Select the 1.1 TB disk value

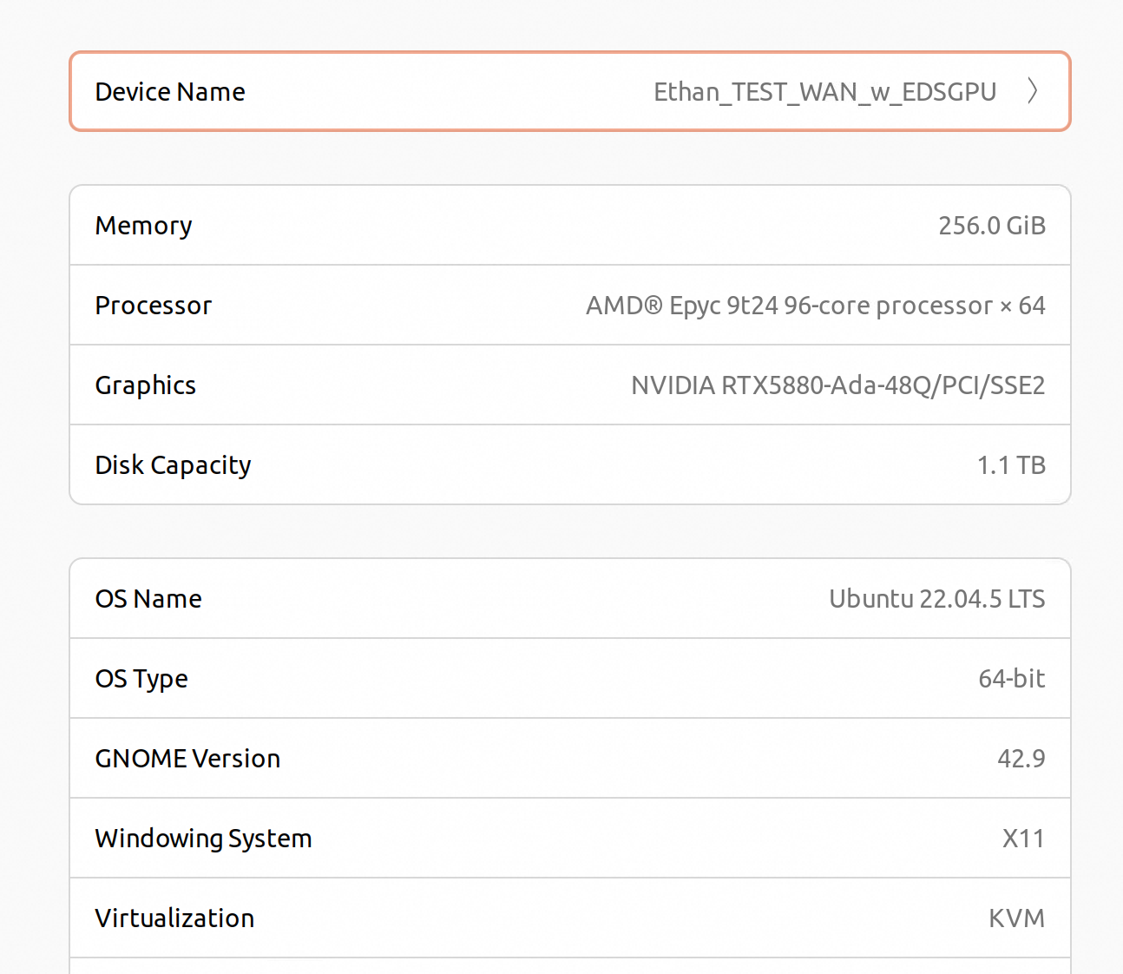point(1011,465)
